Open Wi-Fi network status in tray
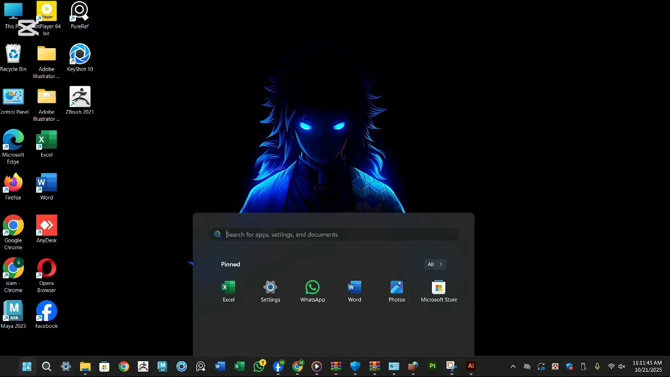The width and height of the screenshot is (670, 377). click(x=611, y=367)
